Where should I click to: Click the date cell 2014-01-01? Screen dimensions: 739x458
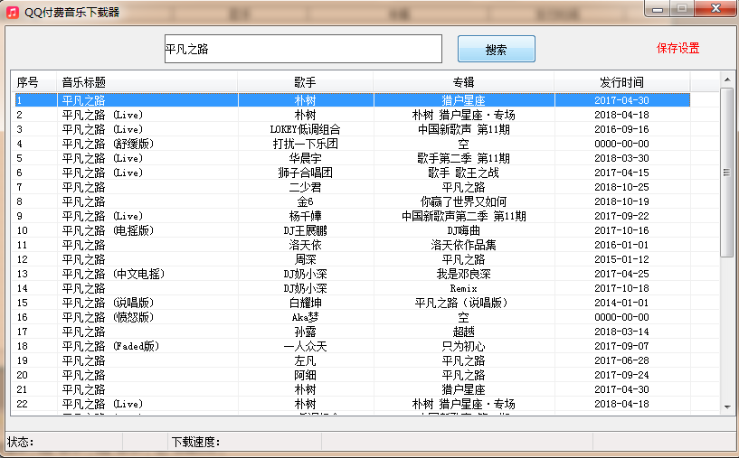tap(621, 303)
